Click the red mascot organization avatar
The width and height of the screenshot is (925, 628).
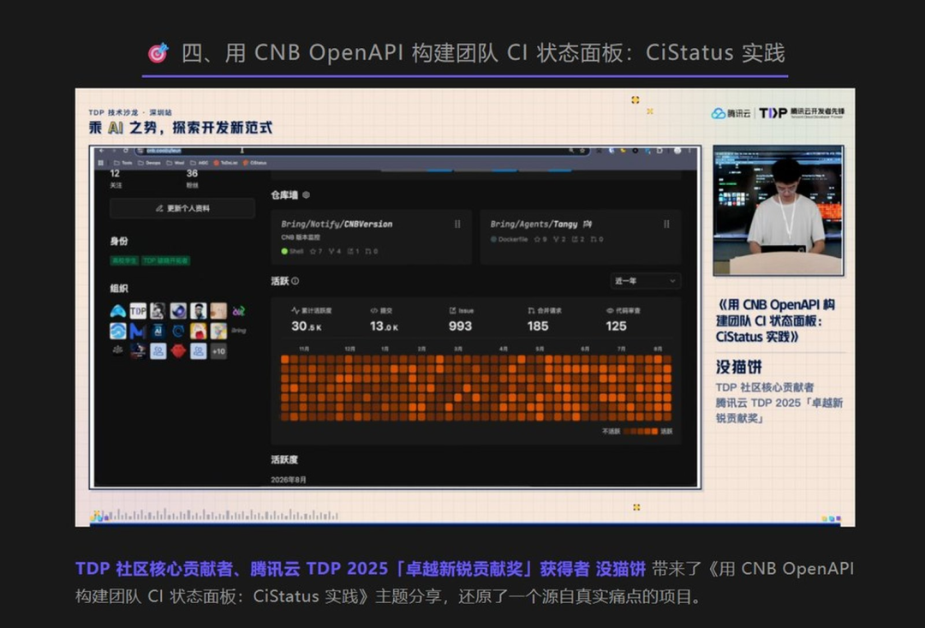click(178, 351)
